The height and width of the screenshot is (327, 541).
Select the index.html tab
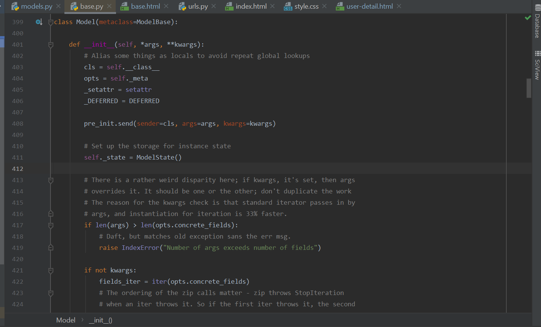pos(251,6)
